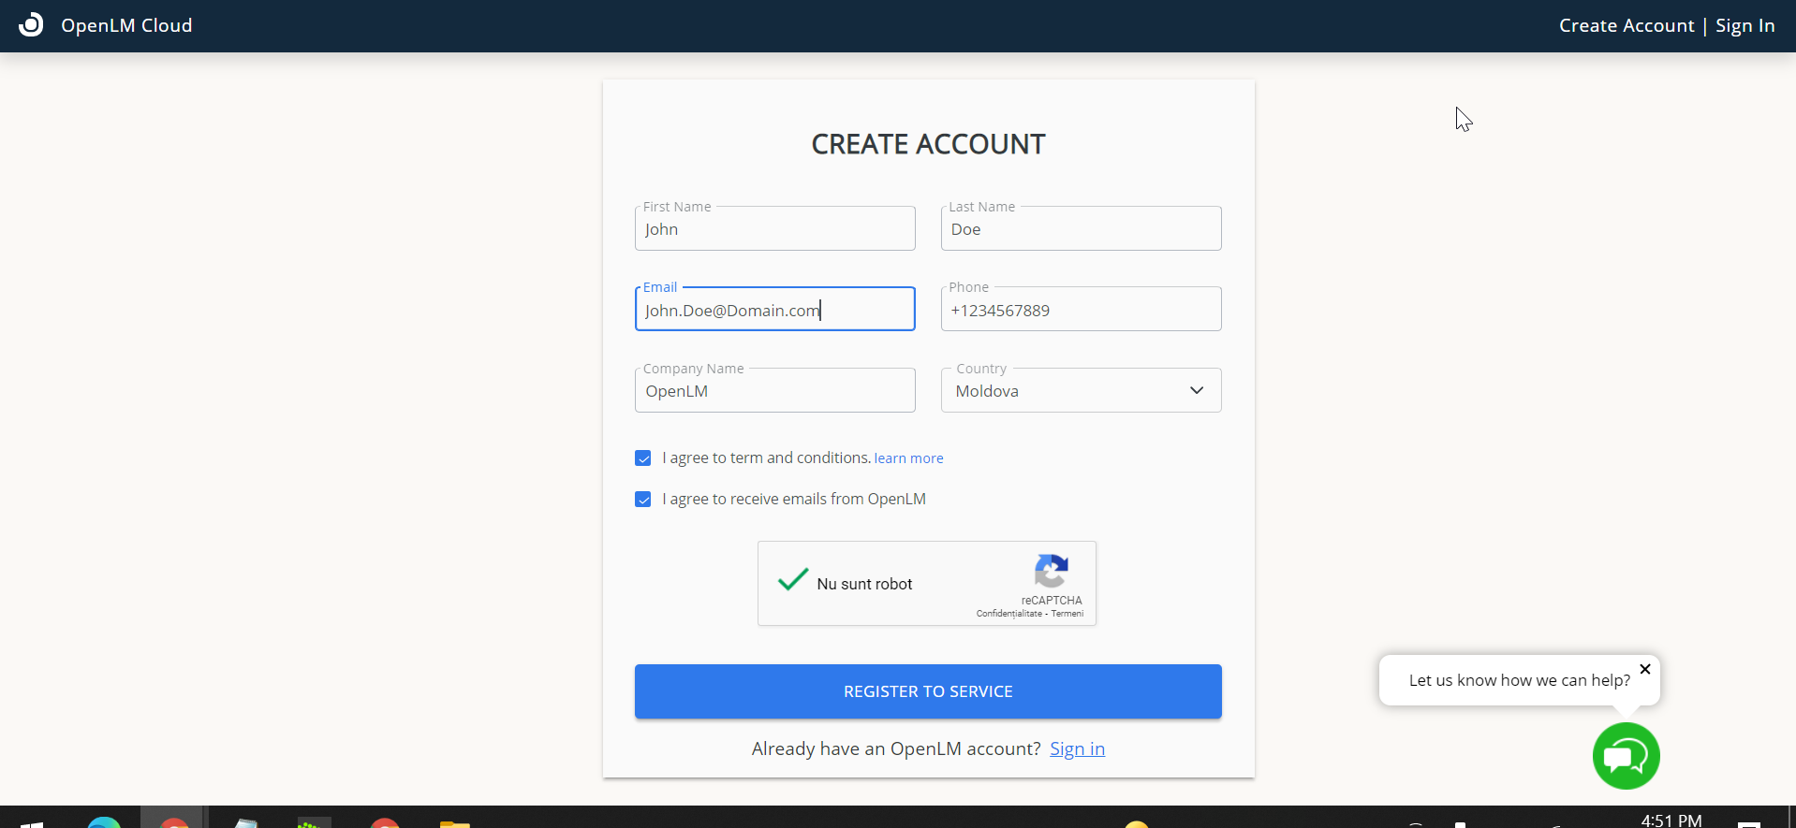Screen dimensions: 1796x828
Task: Select Create Account in the top header
Action: click(1626, 26)
